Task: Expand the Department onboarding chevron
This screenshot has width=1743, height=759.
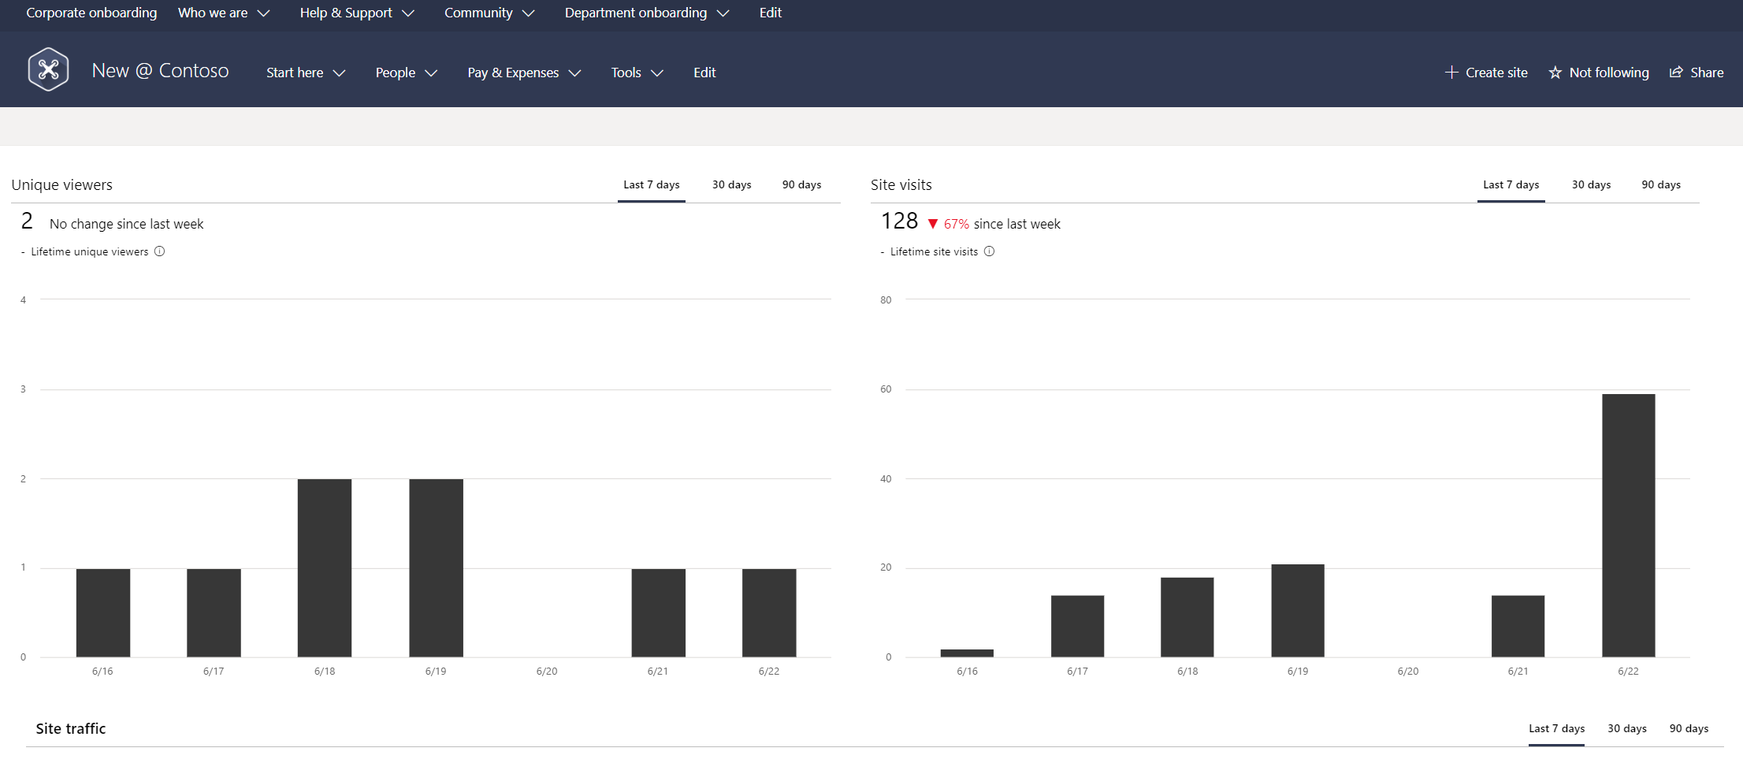Action: pyautogui.click(x=723, y=13)
